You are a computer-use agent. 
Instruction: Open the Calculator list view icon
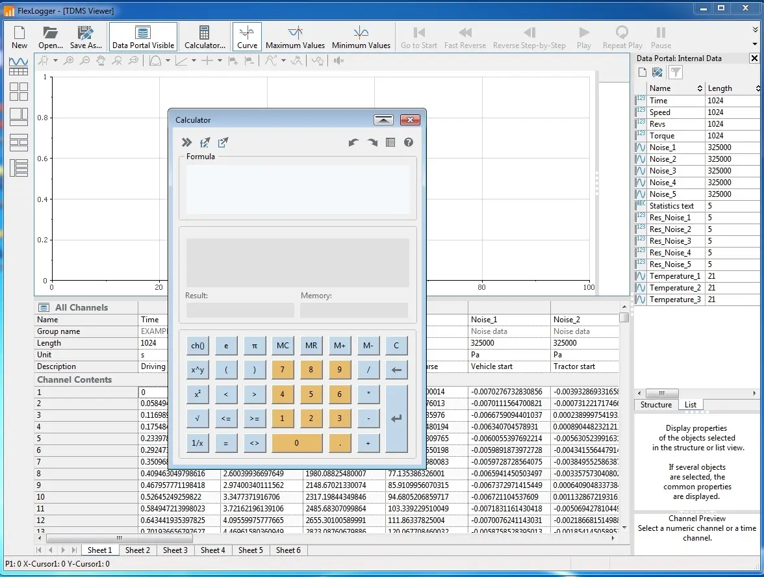click(x=390, y=142)
